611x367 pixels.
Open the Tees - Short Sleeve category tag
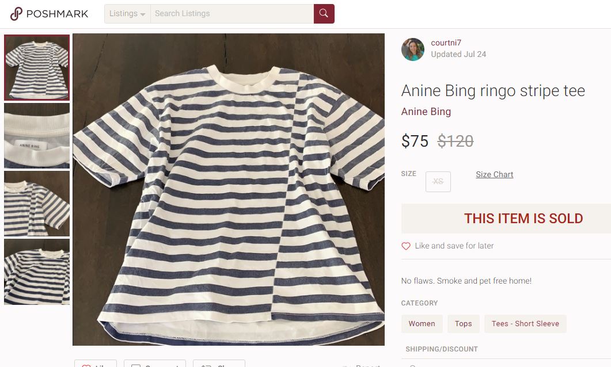525,323
